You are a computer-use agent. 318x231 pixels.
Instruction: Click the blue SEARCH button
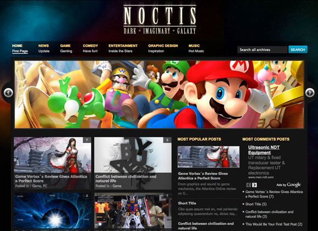click(x=298, y=50)
